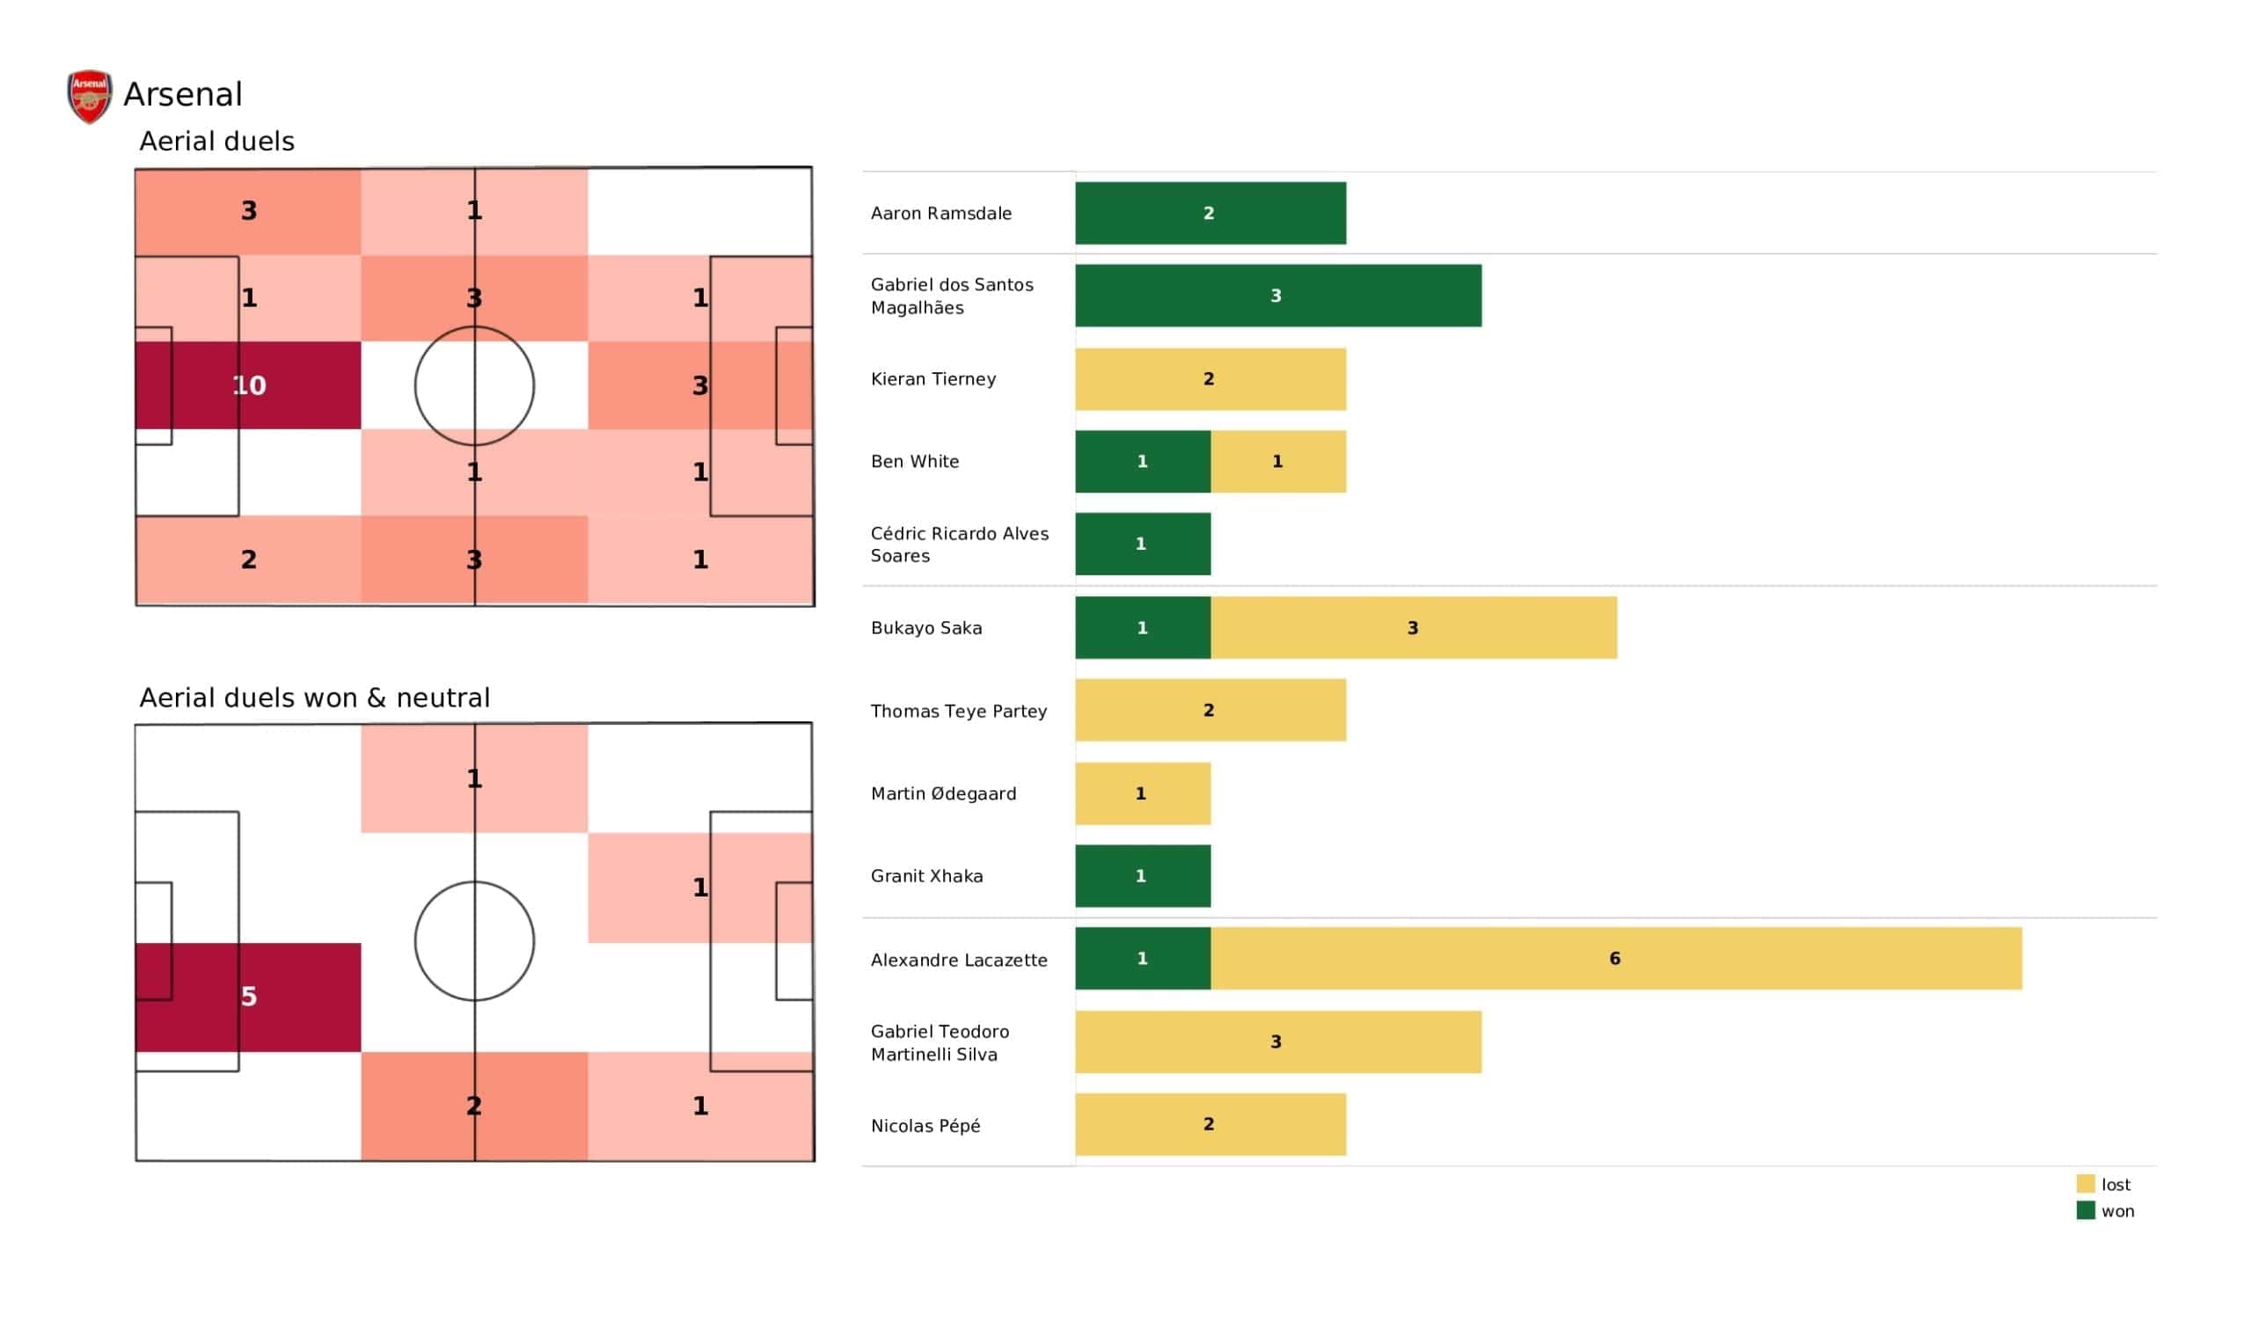Screen dimensions: 2252x1323
Task: Select Kieran Tierney's yellow lost bar
Action: tap(1211, 379)
